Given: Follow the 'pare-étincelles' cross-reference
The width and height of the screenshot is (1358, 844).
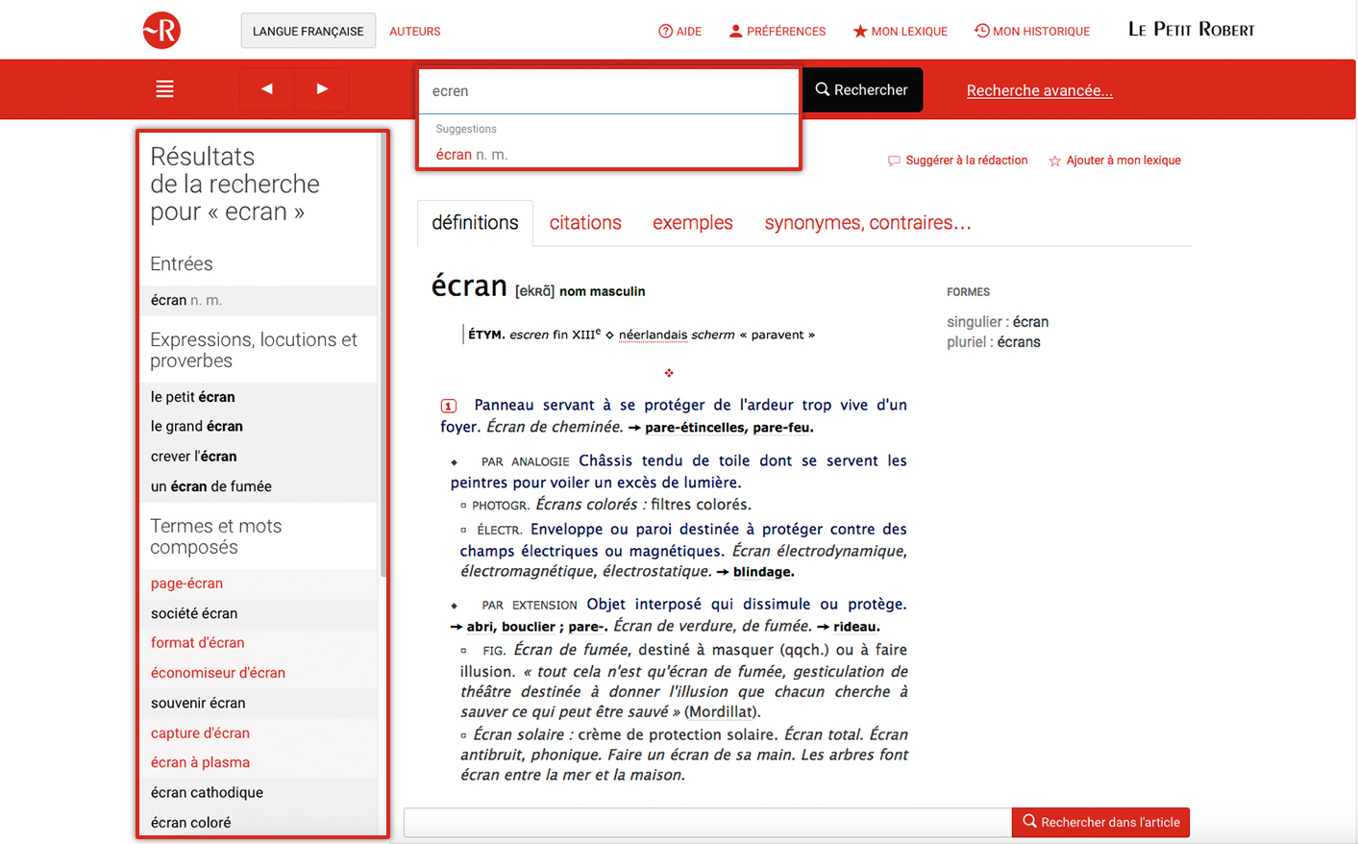Looking at the screenshot, I should tap(695, 428).
